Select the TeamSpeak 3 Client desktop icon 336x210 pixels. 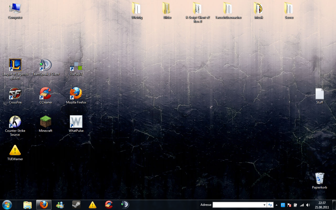tap(46, 65)
